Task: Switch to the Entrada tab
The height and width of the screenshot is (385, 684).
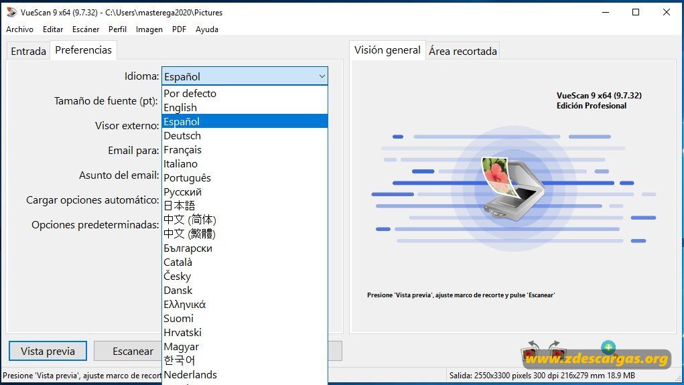Action: click(28, 51)
